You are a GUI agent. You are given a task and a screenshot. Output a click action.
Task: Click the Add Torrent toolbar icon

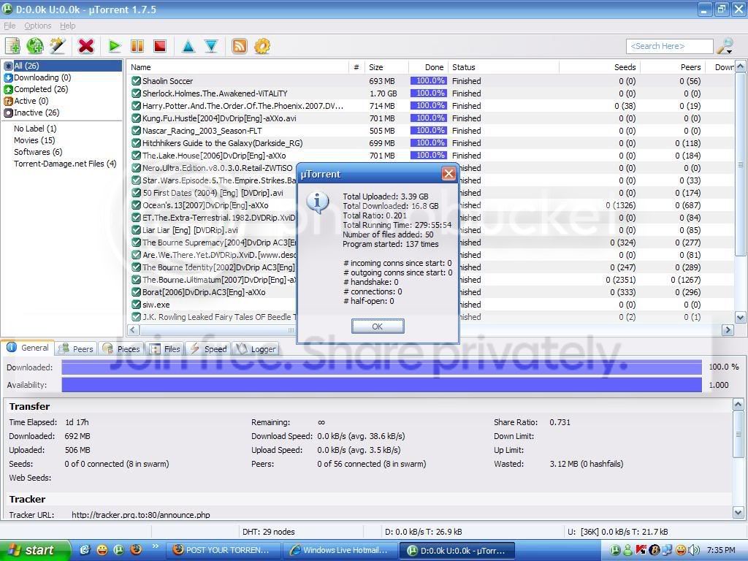(x=13, y=46)
